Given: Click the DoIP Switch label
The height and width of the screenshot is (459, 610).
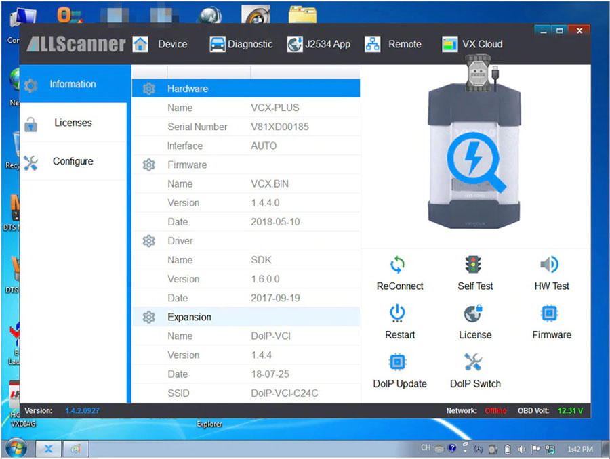Looking at the screenshot, I should tap(475, 384).
